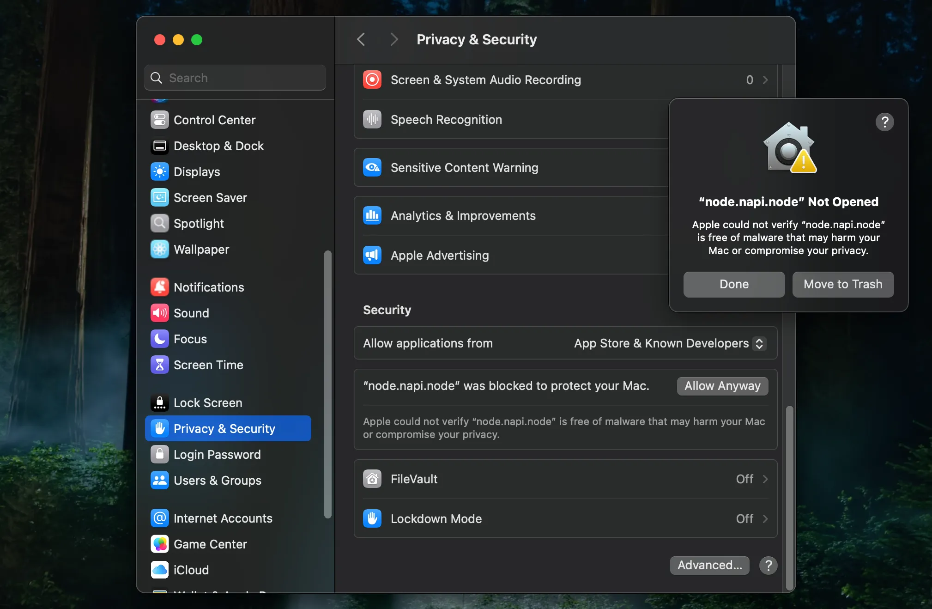The image size is (932, 609).
Task: Click the Desktop & Dock sidebar icon
Action: 159,146
